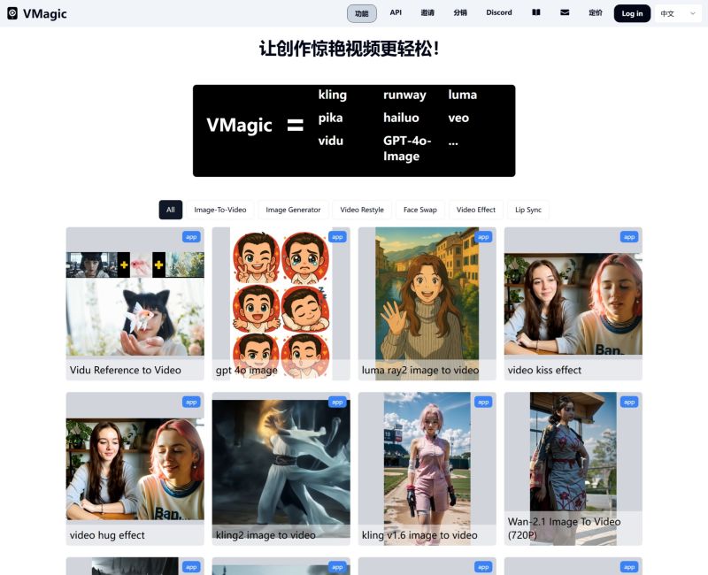The width and height of the screenshot is (708, 575).
Task: Open the documentation book icon in navbar
Action: [535, 12]
